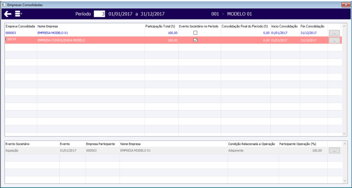This screenshot has height=188, width=352.
Task: Click the add list item icon
Action: 19,14
